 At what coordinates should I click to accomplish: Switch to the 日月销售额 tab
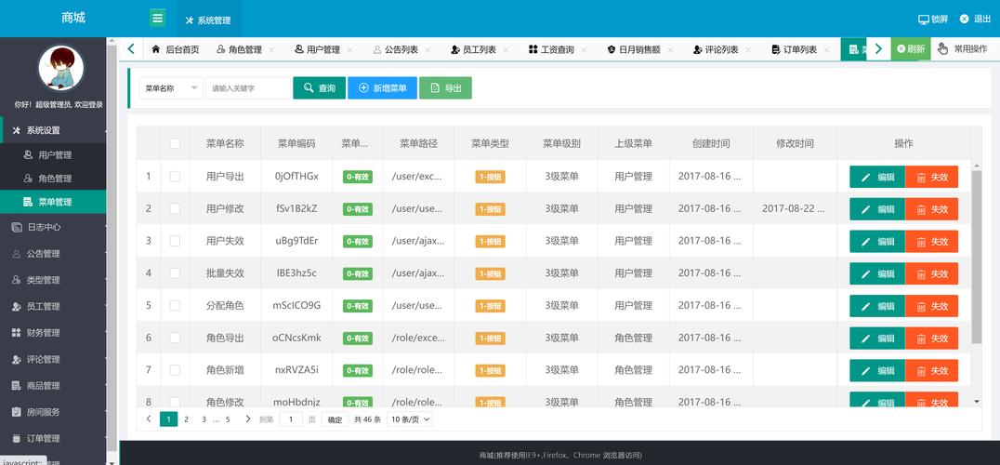pyautogui.click(x=633, y=49)
